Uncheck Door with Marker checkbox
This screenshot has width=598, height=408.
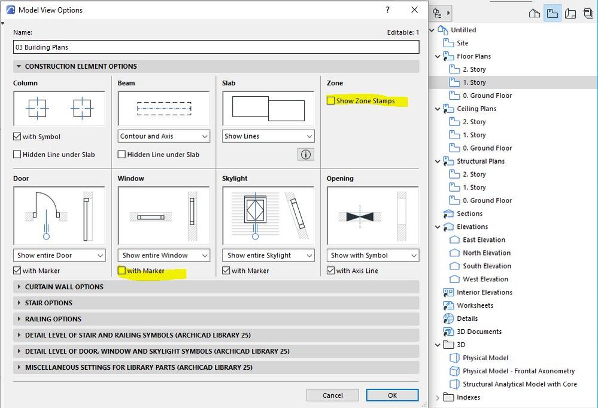pyautogui.click(x=17, y=270)
